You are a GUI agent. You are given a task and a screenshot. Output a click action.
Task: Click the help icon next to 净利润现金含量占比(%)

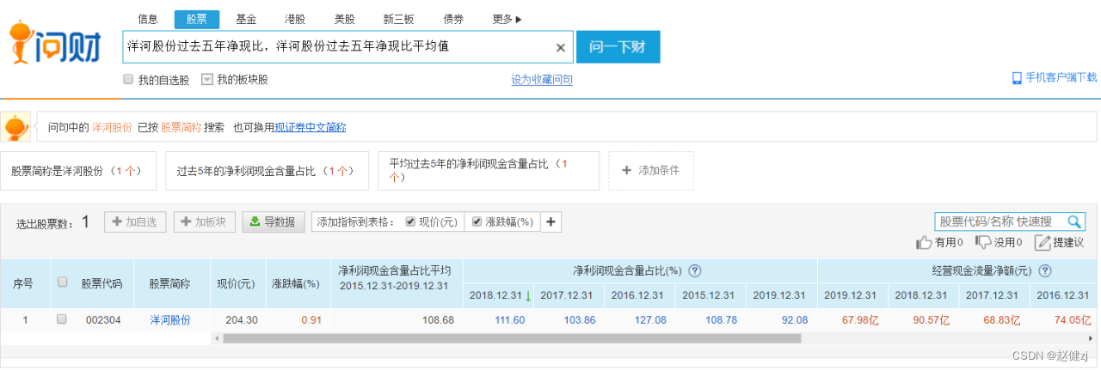695,270
